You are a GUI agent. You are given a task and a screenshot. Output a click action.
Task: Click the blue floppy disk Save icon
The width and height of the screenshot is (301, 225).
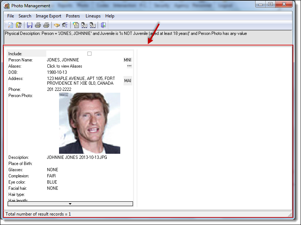point(30,25)
